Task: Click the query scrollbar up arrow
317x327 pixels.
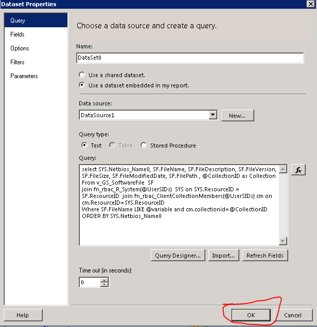Action: point(283,169)
